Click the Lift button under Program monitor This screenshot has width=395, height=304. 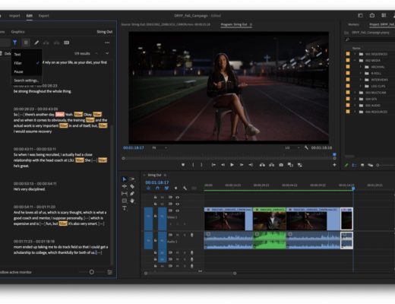click(x=262, y=165)
